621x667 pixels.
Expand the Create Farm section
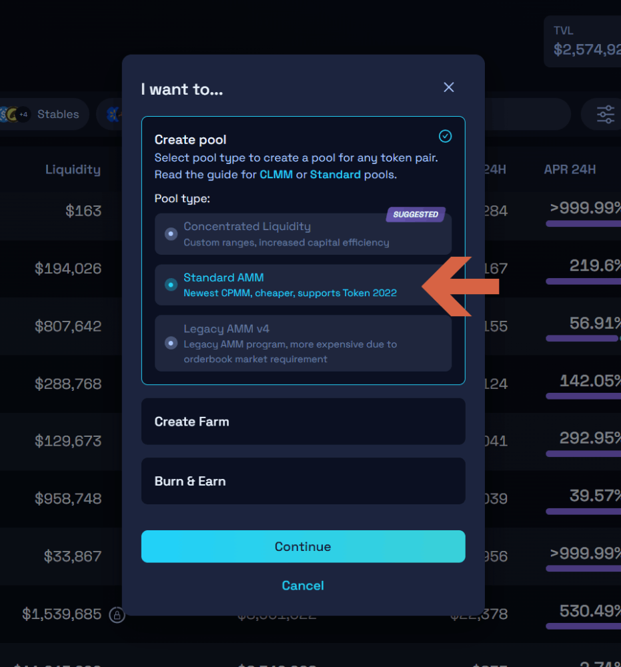[x=303, y=422]
